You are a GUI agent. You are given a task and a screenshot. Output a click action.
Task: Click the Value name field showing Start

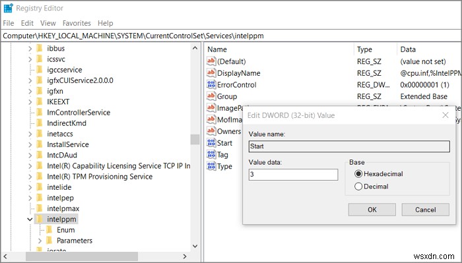pyautogui.click(x=349, y=146)
